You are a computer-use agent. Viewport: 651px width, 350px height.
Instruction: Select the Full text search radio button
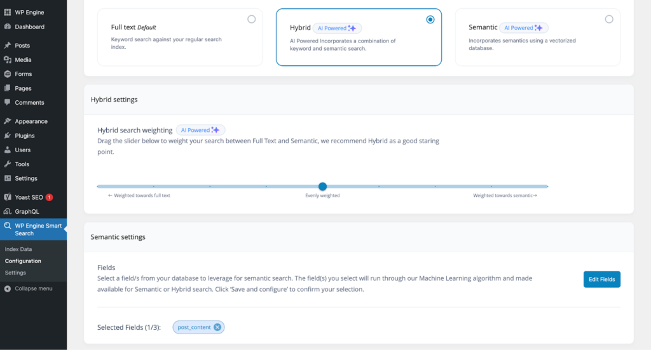(251, 20)
